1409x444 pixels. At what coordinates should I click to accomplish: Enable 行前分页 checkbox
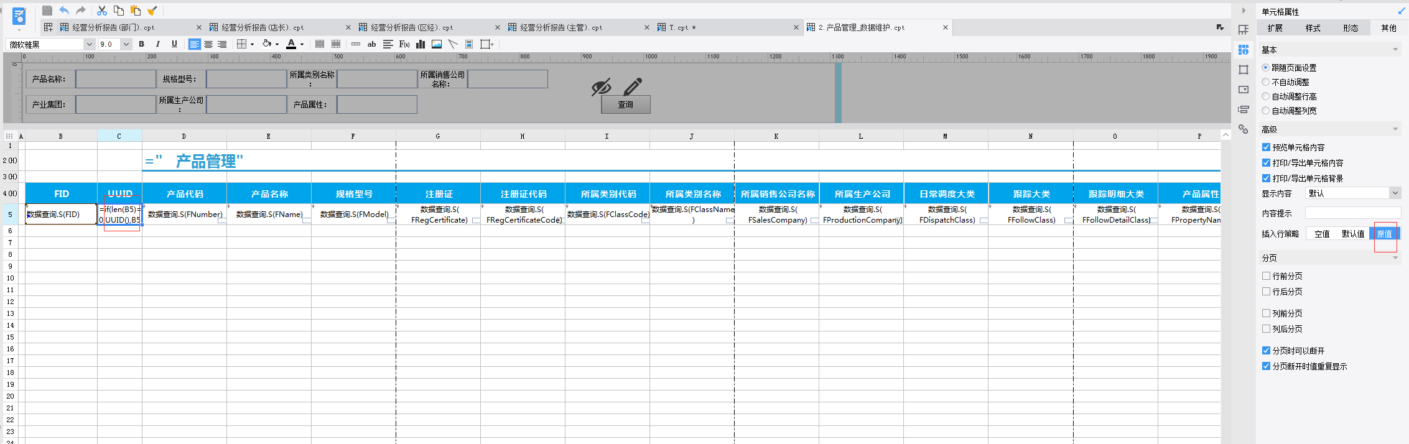1266,275
